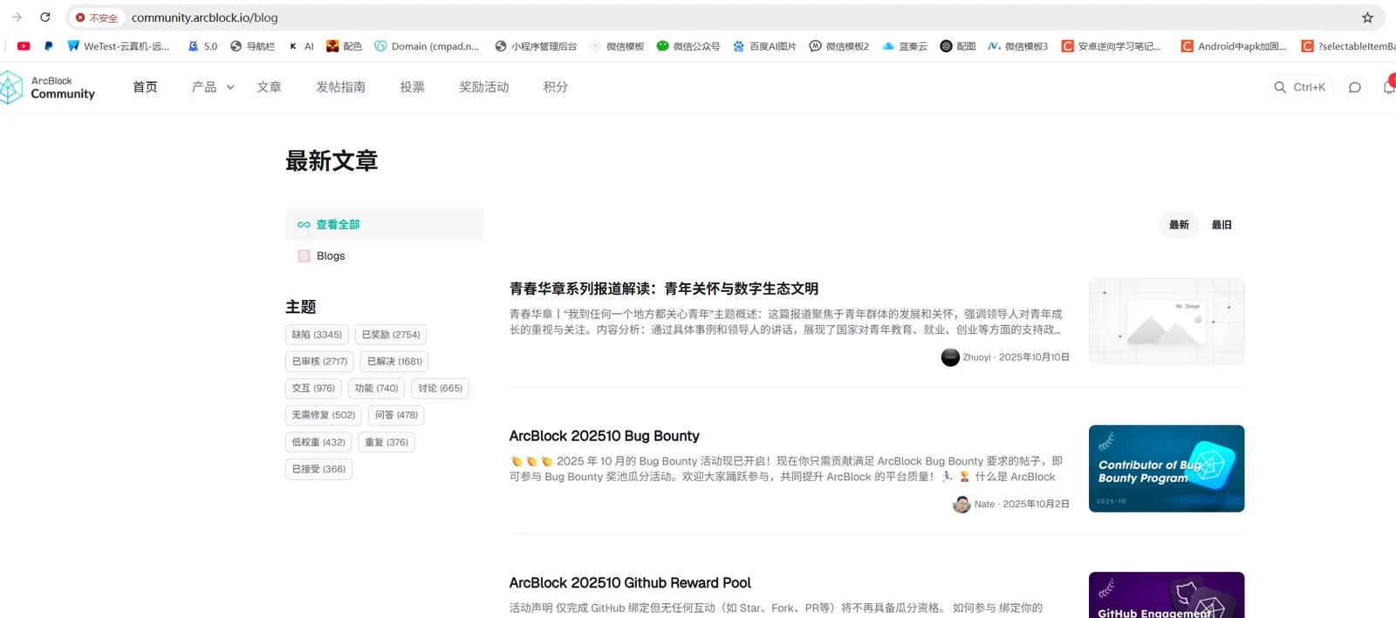1396x618 pixels.
Task: Filter by tag 重复 (376)
Action: tap(387, 443)
